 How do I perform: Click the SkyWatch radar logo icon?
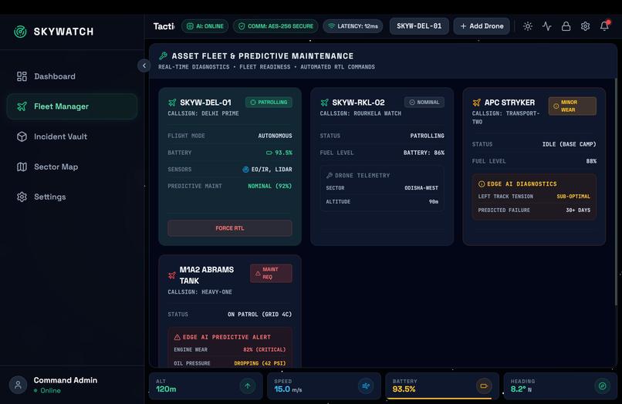(20, 32)
